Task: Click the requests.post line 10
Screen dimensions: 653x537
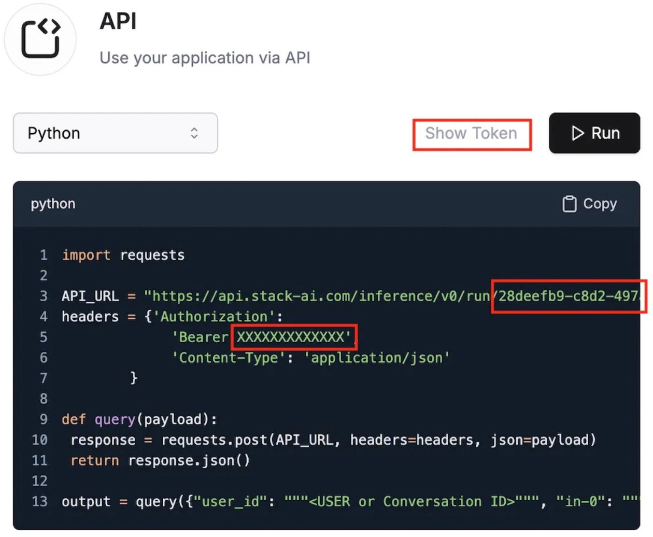Action: 333,440
